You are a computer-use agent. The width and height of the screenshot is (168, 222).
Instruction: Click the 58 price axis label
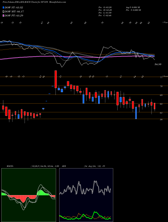(x=161, y=119)
